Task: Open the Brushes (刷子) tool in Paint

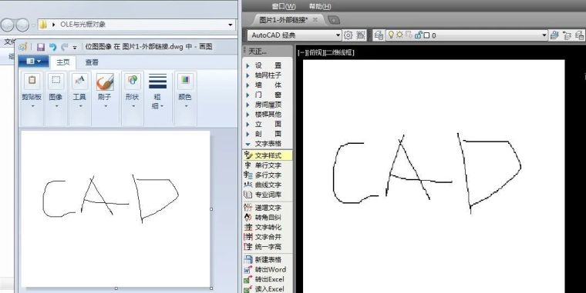Action: click(105, 90)
